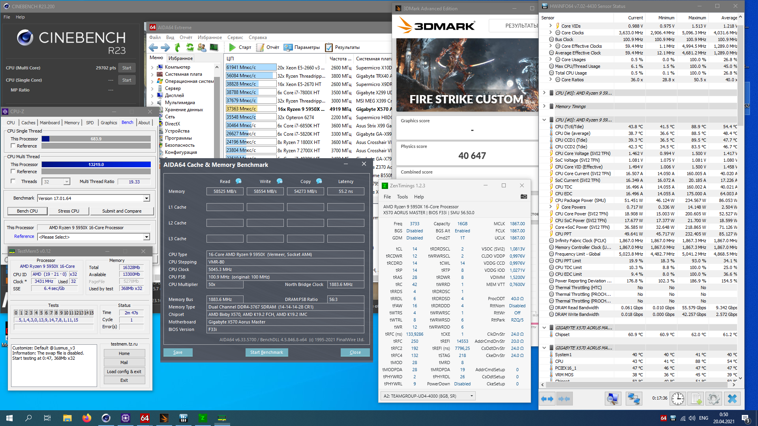The width and height of the screenshot is (758, 426).
Task: Click the AIDA64 back arrow icon
Action: click(x=154, y=47)
